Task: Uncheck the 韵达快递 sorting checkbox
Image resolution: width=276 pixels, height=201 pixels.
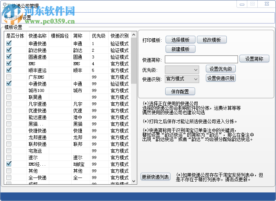Action: click(x=9, y=50)
